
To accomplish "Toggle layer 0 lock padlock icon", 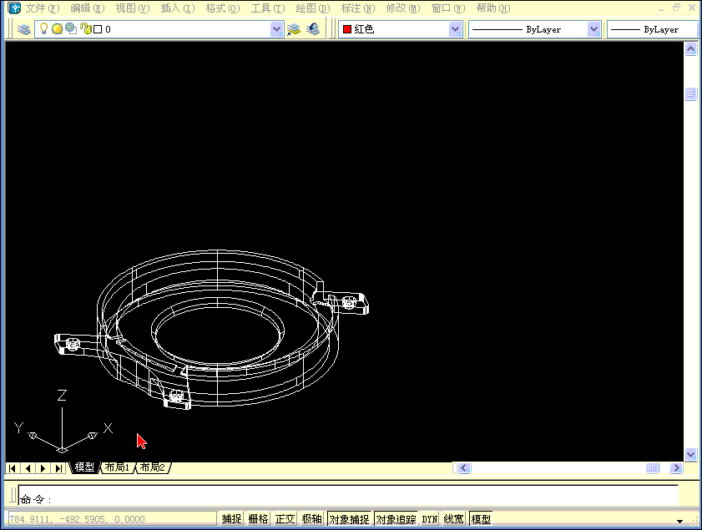I will click(85, 29).
